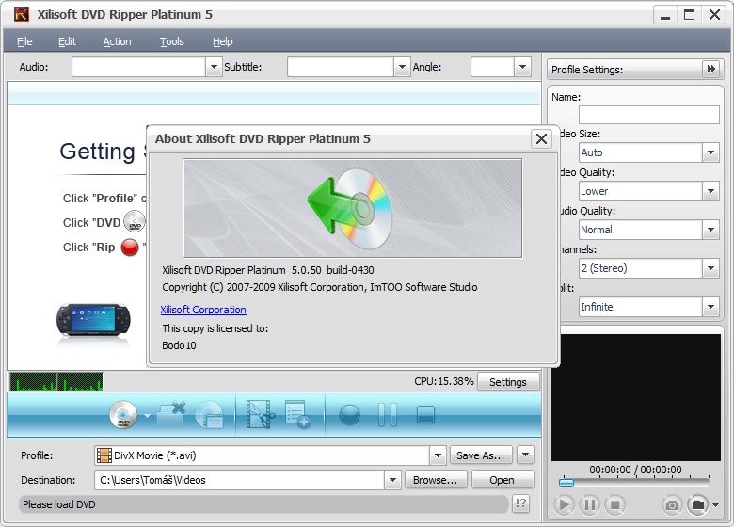734x527 pixels.
Task: Open Video Quality Lower dropdown
Action: click(710, 191)
